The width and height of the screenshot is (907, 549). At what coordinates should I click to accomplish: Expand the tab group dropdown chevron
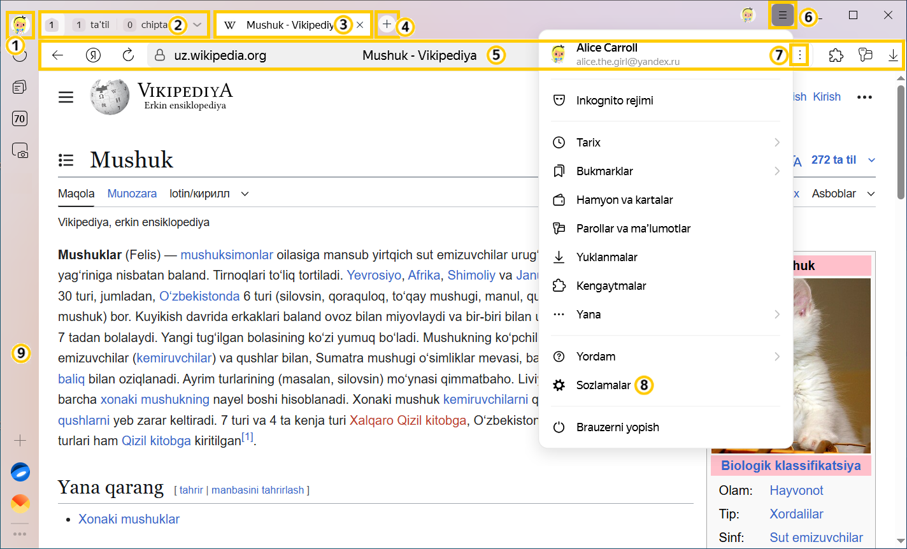(x=197, y=25)
